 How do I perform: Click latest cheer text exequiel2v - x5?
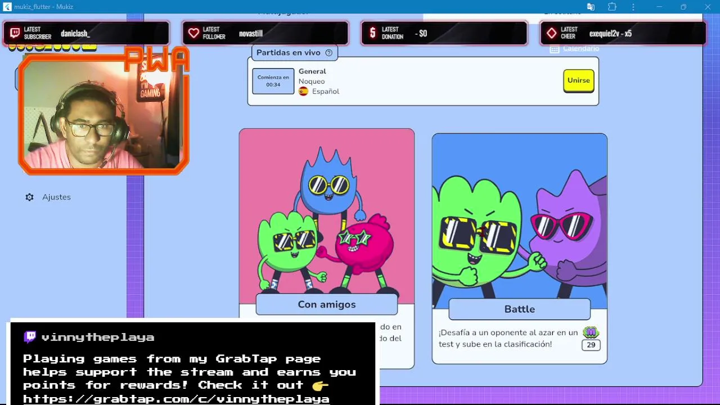tap(610, 34)
